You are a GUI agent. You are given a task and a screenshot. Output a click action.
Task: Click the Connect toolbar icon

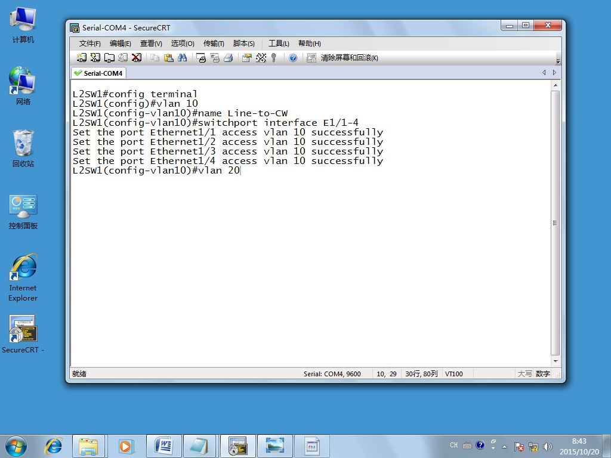point(81,58)
